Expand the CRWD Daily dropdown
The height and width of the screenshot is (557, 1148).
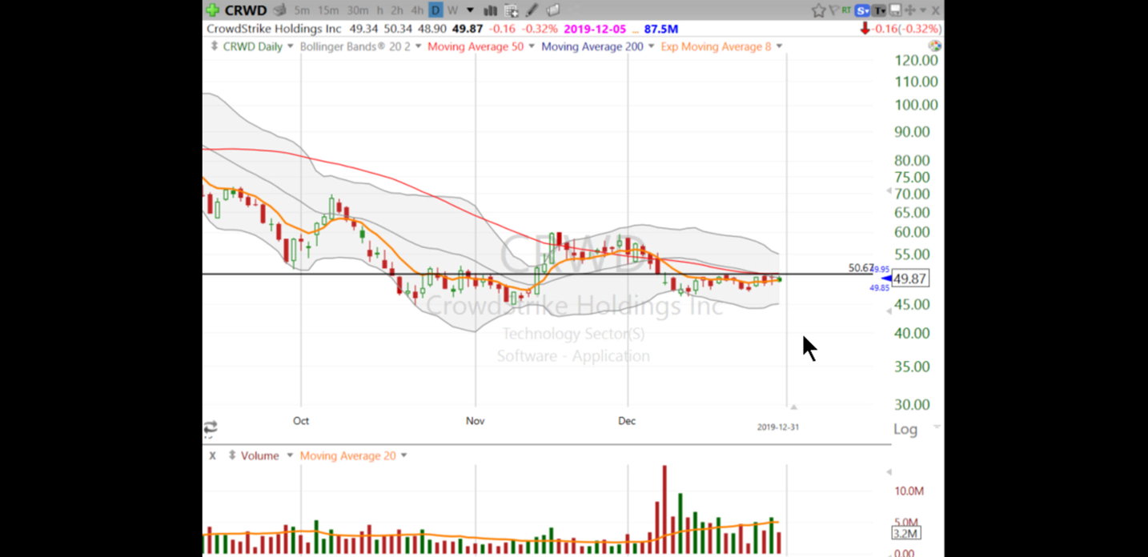coord(290,46)
